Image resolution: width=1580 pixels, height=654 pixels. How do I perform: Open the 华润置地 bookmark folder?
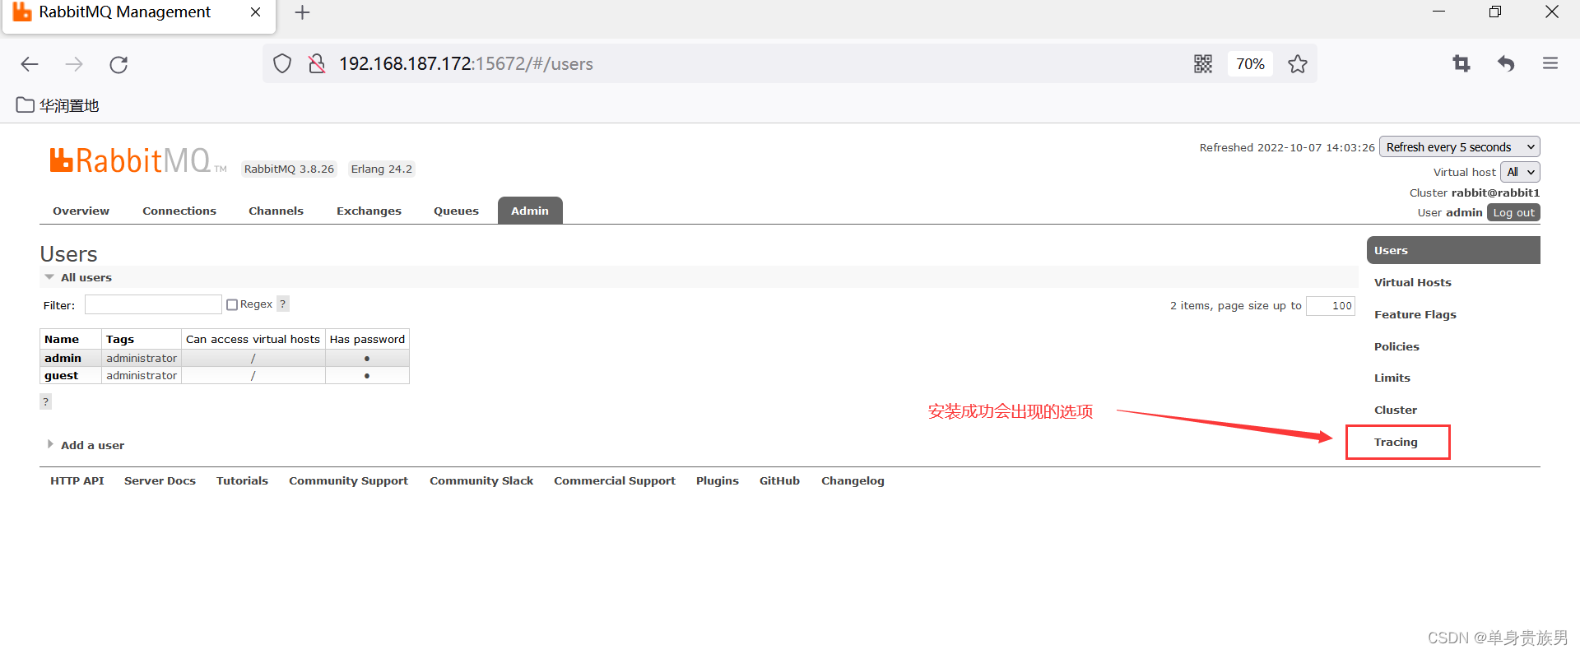[58, 105]
